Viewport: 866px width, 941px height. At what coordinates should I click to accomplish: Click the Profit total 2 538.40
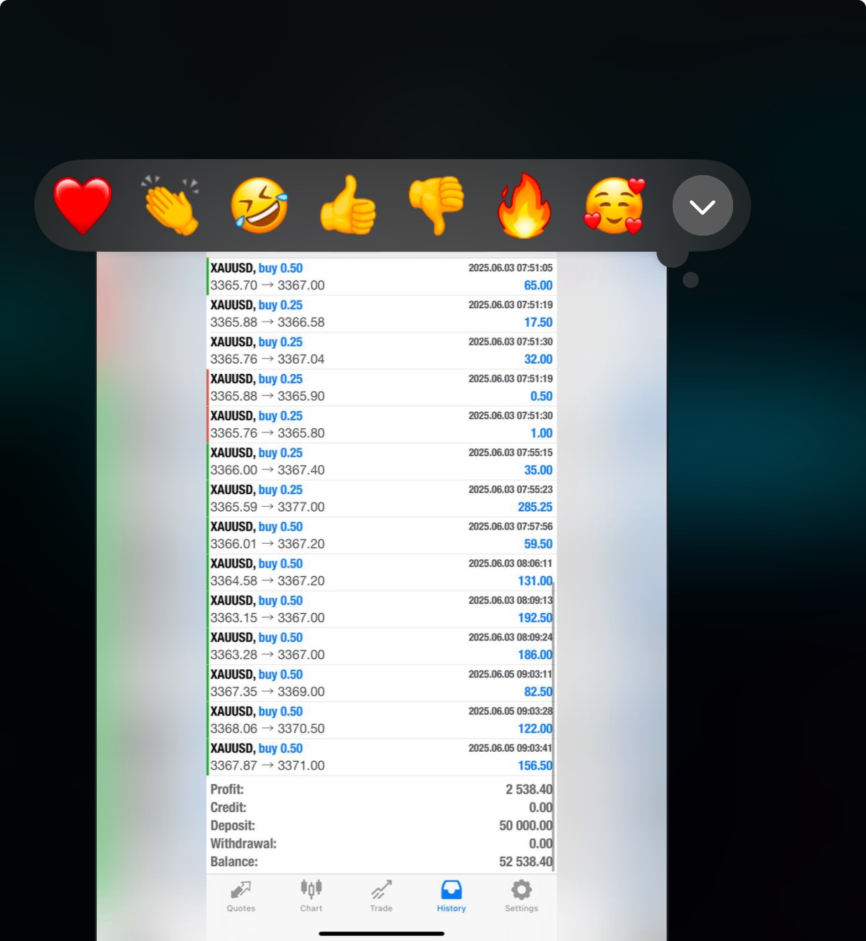click(529, 789)
